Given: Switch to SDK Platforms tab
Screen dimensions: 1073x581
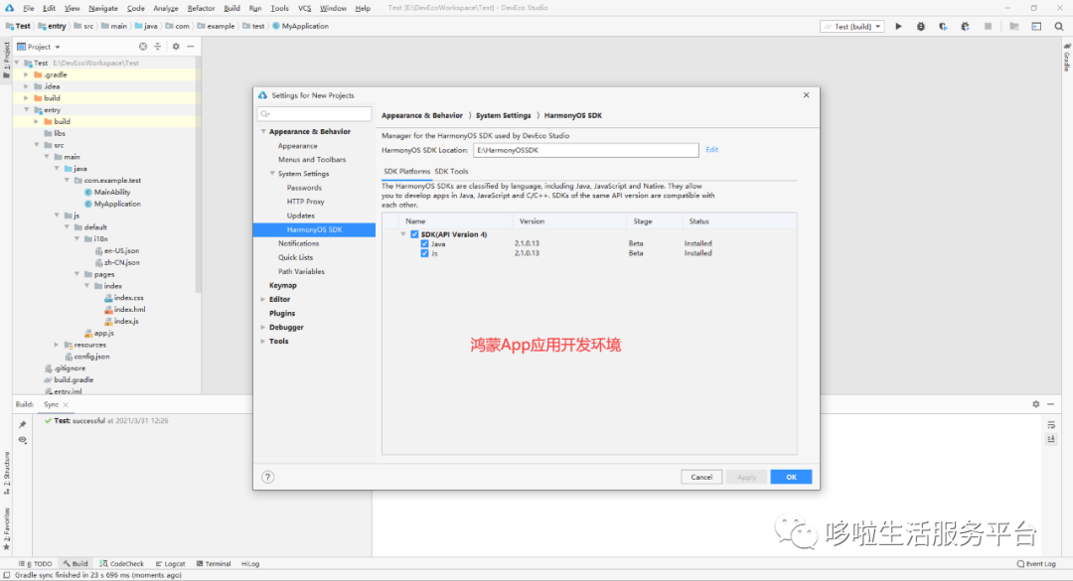Looking at the screenshot, I should pyautogui.click(x=406, y=172).
